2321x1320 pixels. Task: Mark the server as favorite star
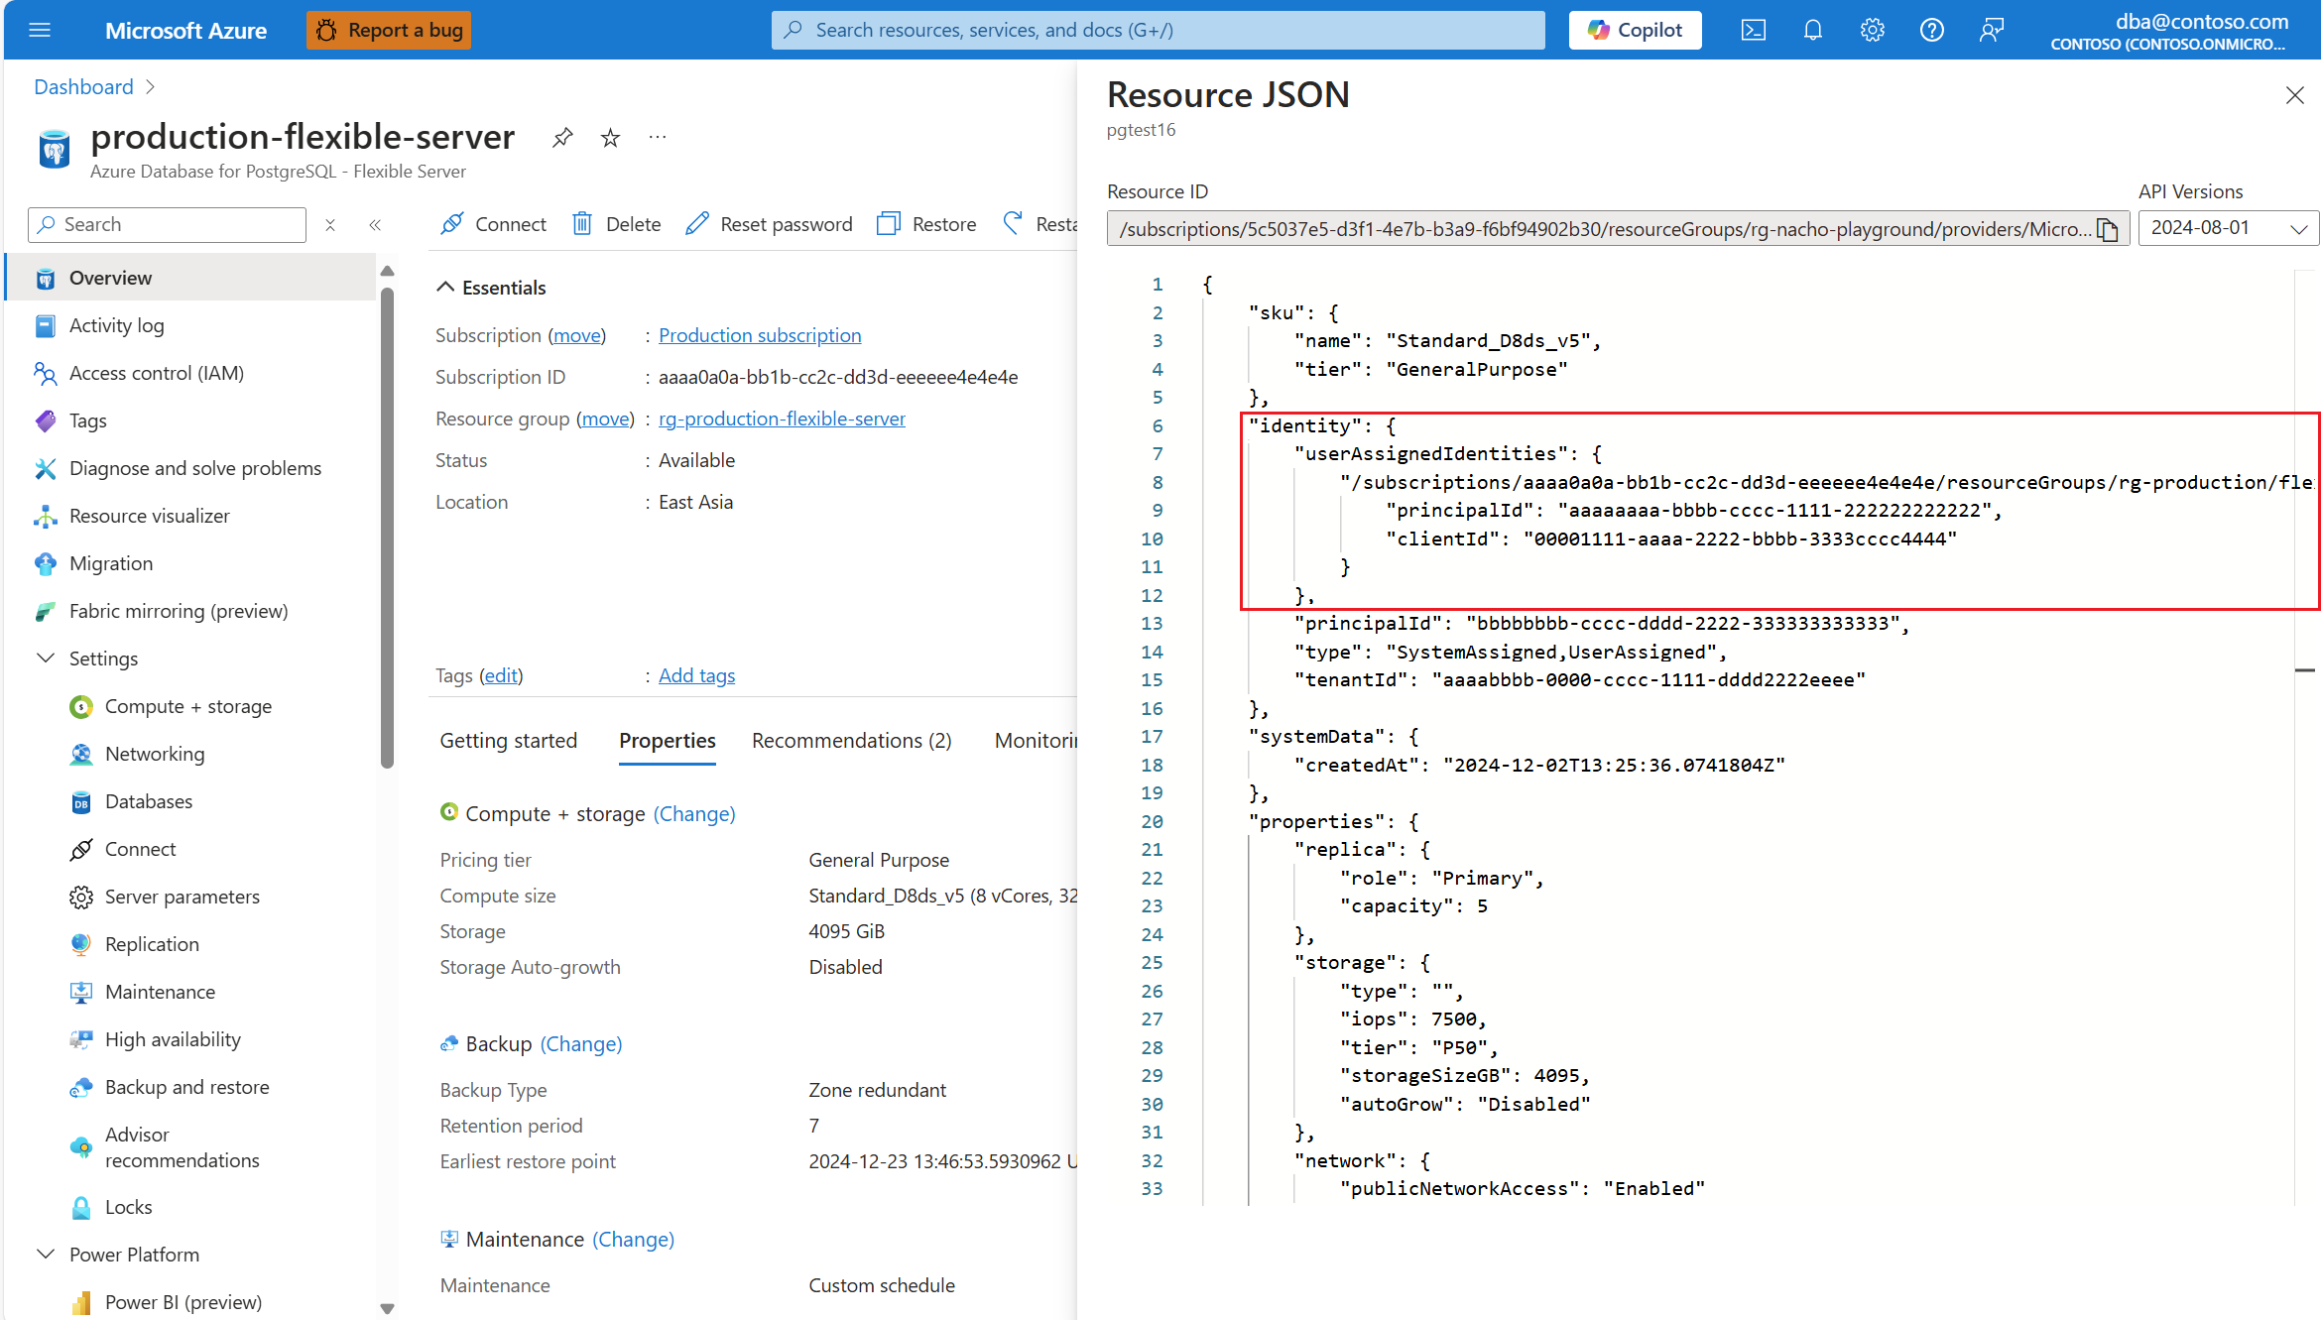tap(610, 137)
